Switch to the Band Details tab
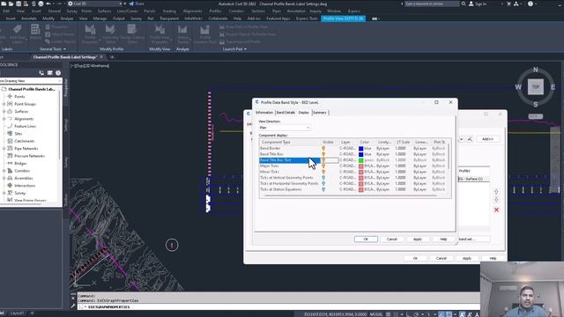This screenshot has height=317, width=564. coord(286,113)
